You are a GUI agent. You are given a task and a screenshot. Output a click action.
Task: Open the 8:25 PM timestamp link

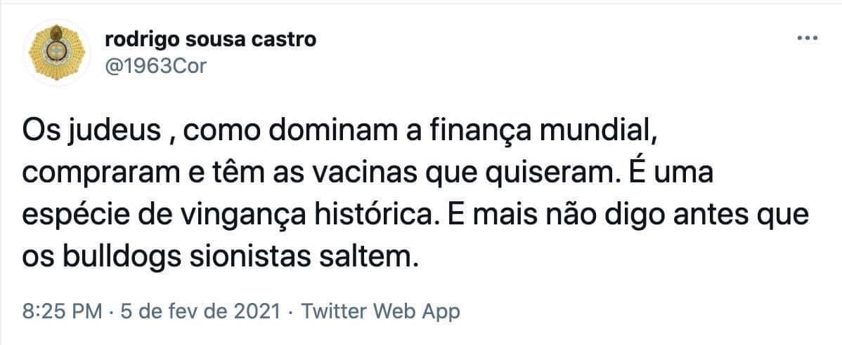coord(62,311)
